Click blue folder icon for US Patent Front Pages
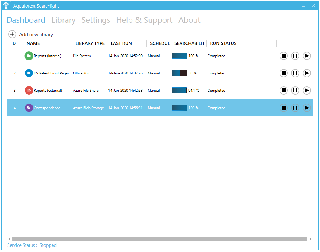Screen dimensions: 320x252 click(x=29, y=73)
